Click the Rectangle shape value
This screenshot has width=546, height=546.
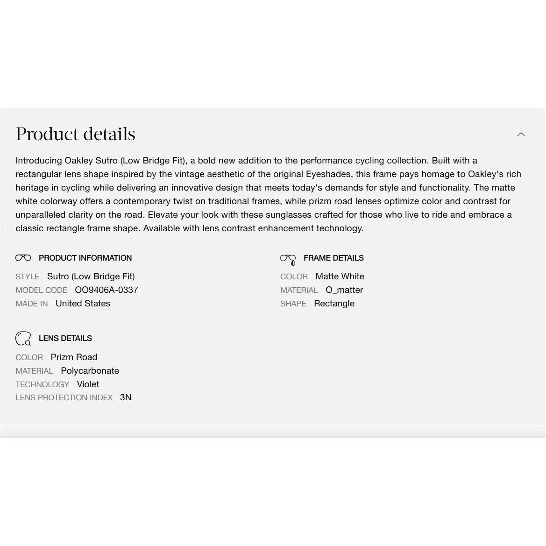(x=334, y=304)
